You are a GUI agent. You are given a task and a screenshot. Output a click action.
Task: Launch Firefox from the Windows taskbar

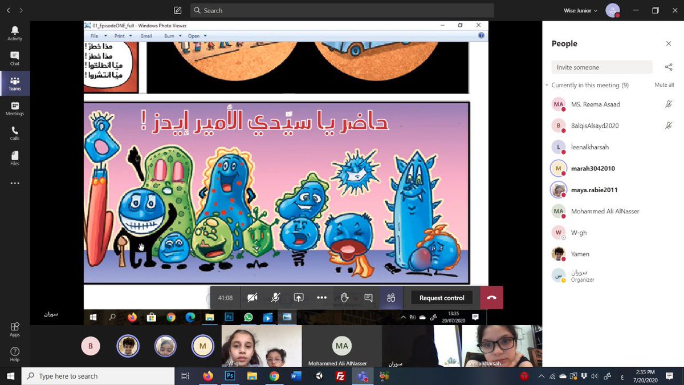(207, 376)
